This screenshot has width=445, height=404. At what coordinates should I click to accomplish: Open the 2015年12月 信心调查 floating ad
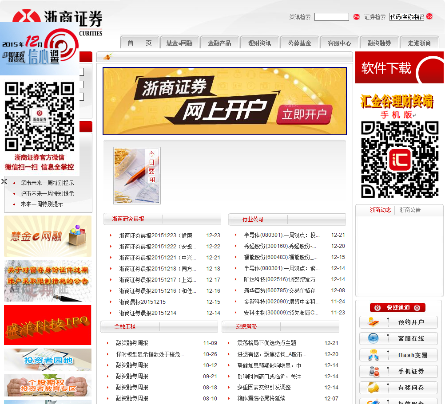point(40,49)
